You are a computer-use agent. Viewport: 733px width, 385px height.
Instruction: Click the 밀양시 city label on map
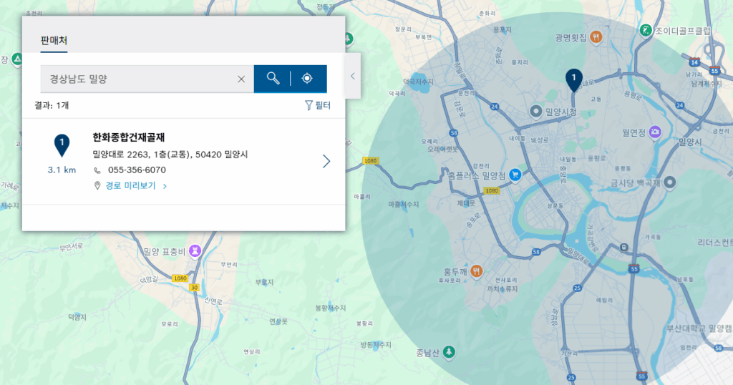click(690, 142)
